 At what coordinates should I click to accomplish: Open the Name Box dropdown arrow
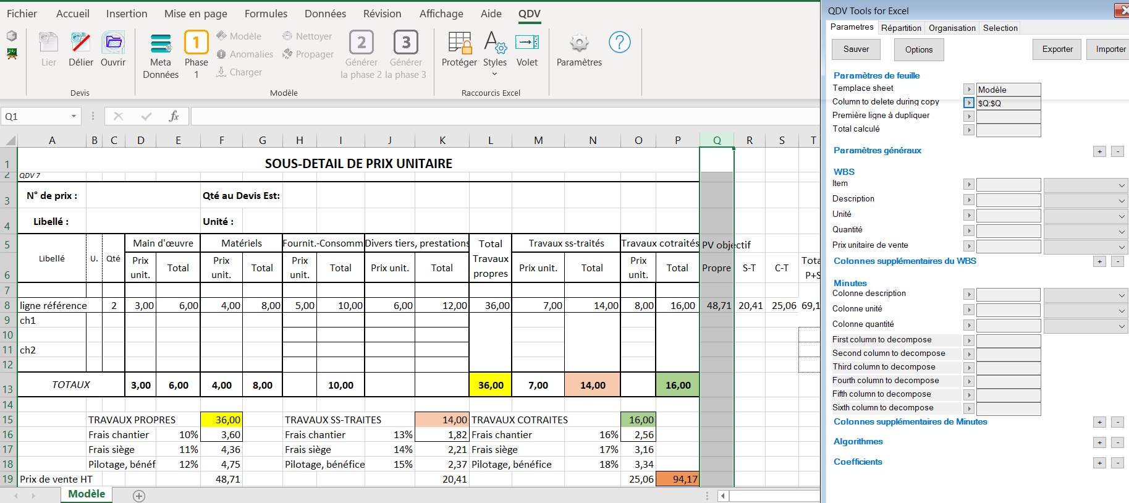(x=74, y=116)
